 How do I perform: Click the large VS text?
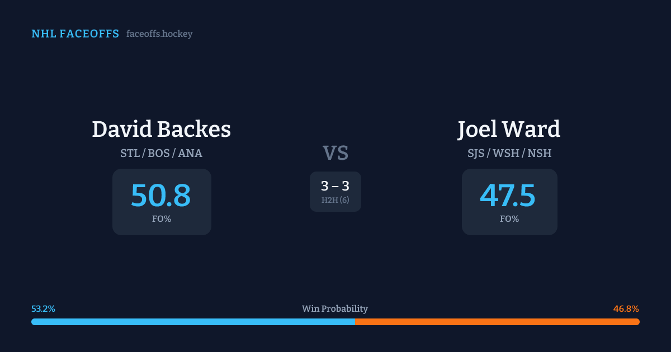click(335, 153)
